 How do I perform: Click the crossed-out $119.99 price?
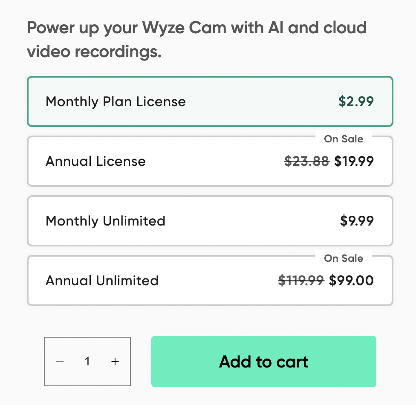301,281
